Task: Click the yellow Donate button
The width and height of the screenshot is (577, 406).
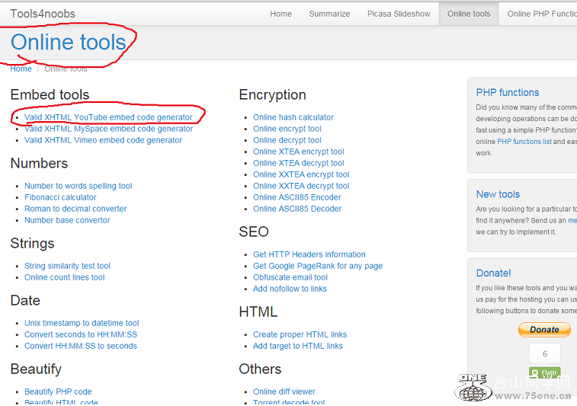Action: [x=544, y=330]
